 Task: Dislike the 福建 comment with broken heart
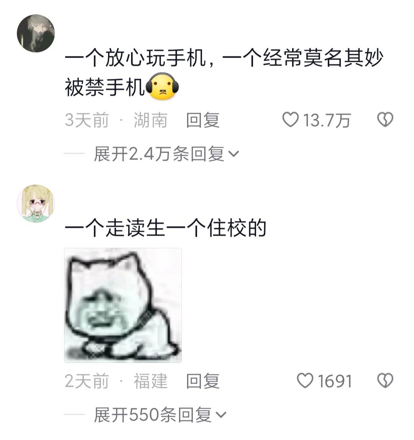[385, 381]
